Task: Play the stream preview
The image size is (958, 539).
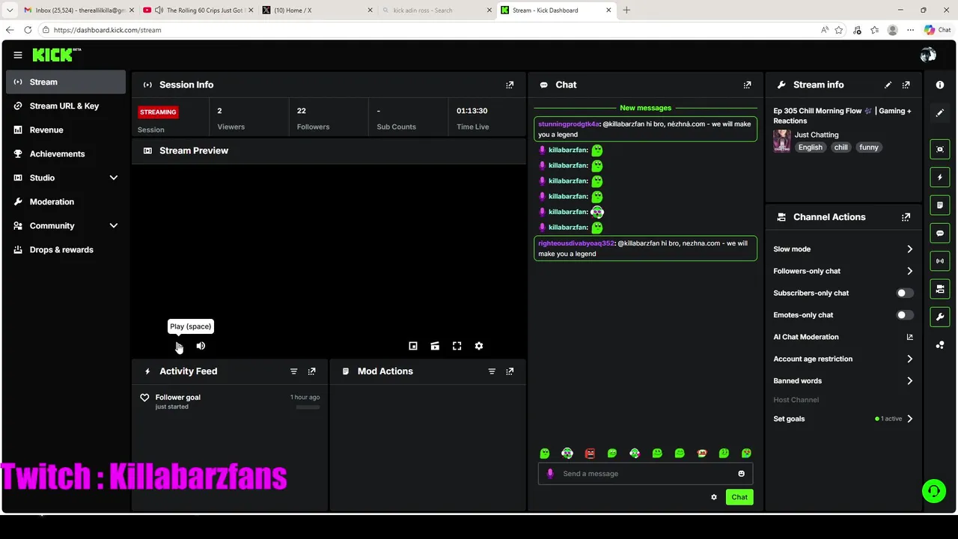Action: tap(179, 346)
